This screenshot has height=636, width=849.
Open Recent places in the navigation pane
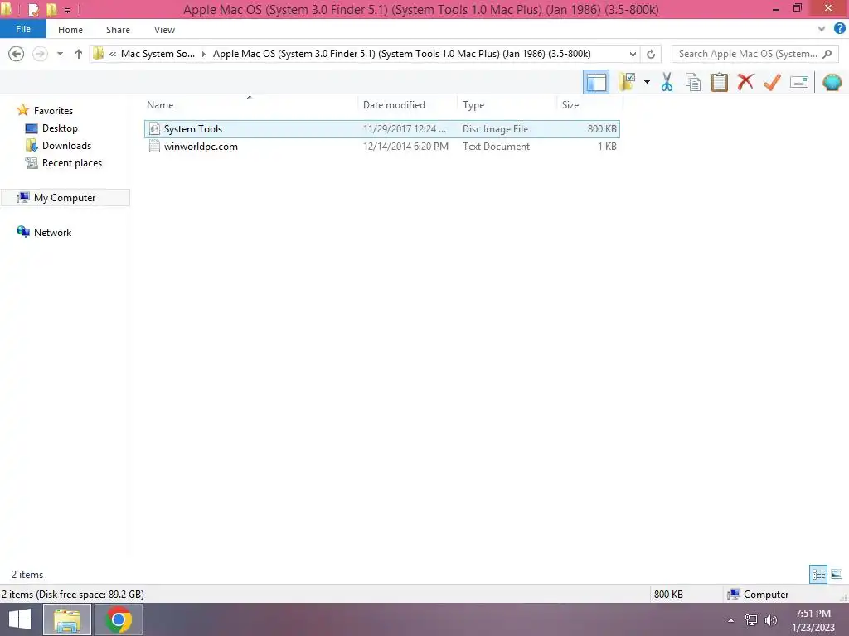72,163
